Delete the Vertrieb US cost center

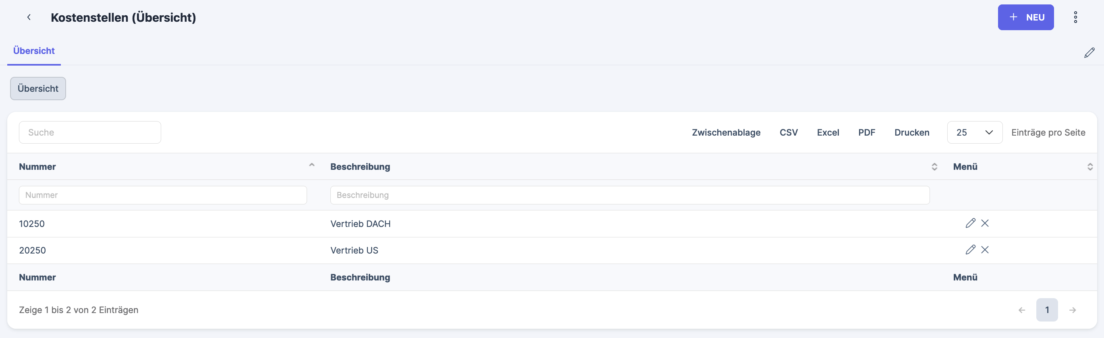point(985,250)
